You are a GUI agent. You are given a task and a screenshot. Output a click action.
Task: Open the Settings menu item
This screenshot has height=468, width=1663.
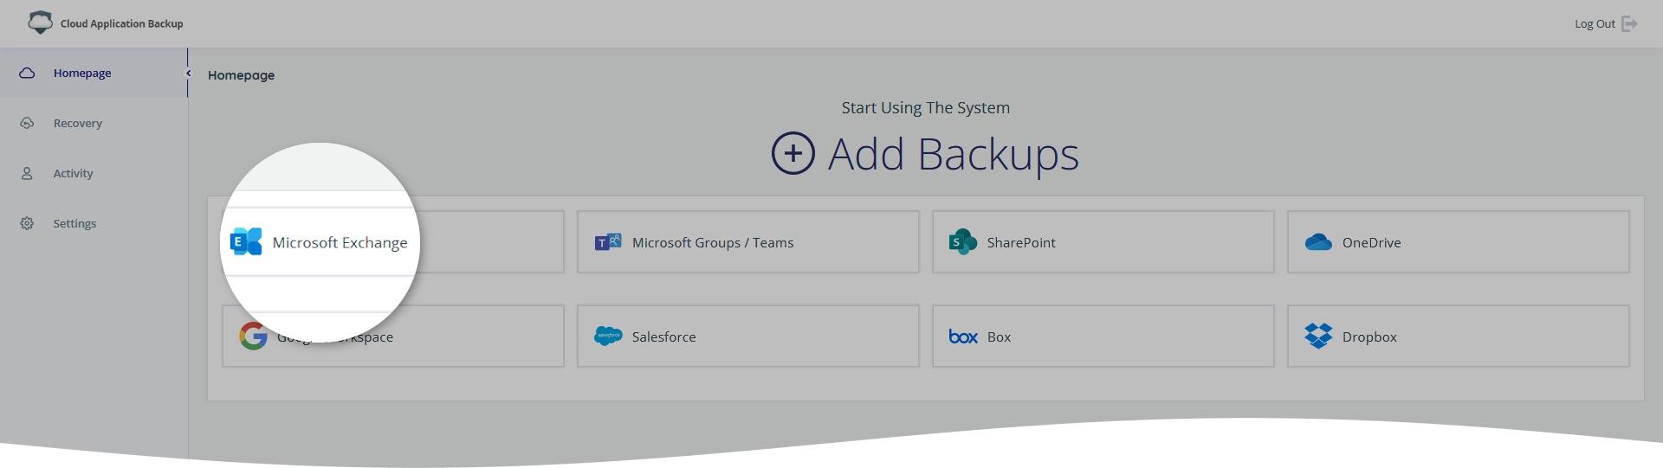pyautogui.click(x=94, y=223)
